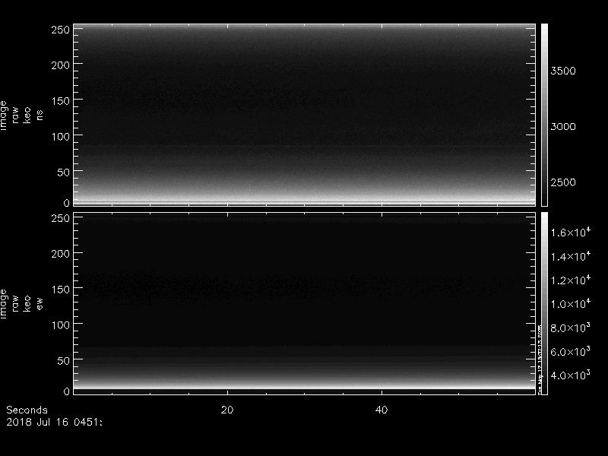Viewport: 608px width, 456px height.
Task: Click the 'ns' keogram axis title
Action: 40,115
